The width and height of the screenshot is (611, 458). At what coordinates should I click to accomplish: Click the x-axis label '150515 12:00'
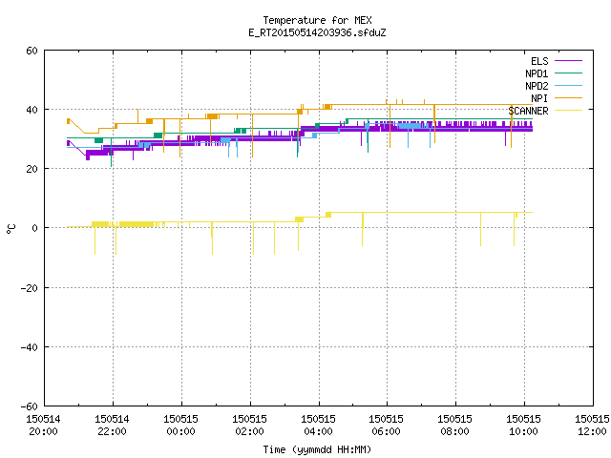(592, 426)
